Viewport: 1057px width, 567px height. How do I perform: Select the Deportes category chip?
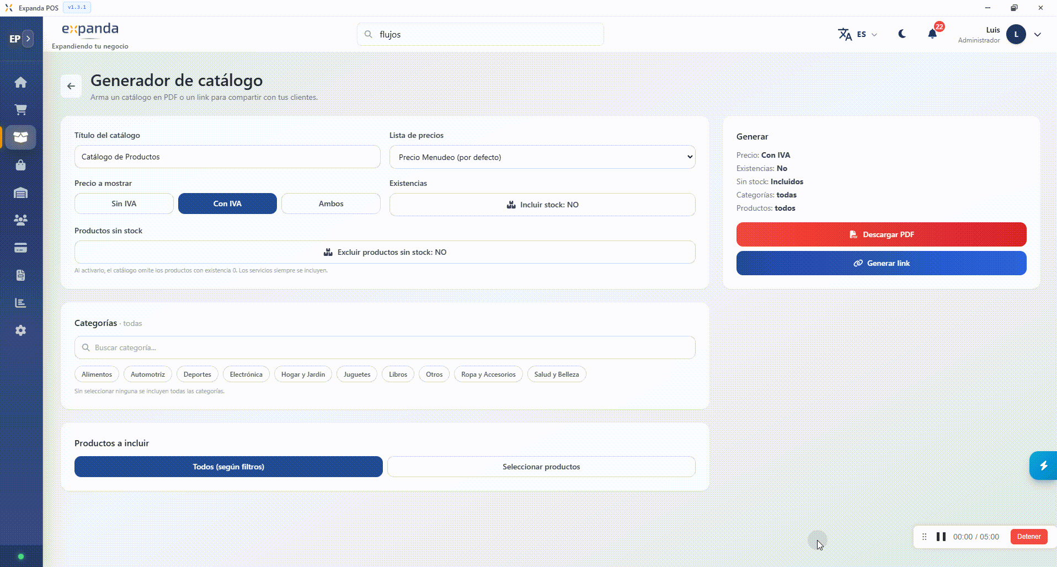click(197, 375)
